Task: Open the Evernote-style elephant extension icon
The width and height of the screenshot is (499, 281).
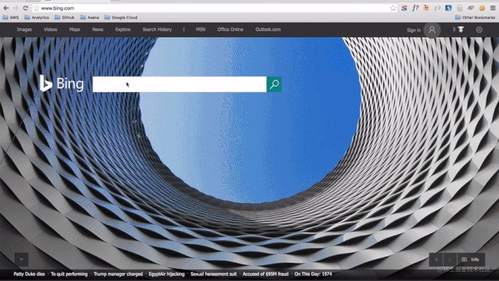Action: (426, 8)
